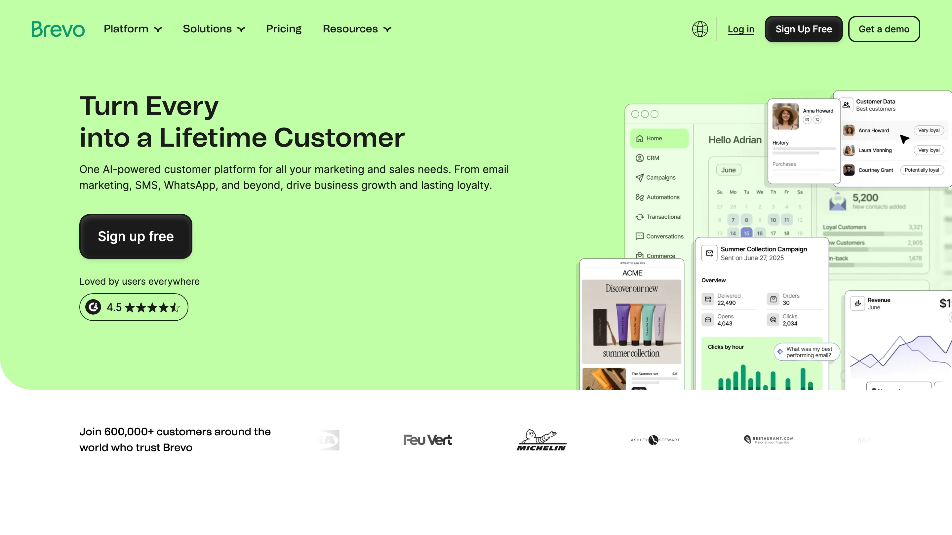Click Anna Howard's Very loyal tag
The image size is (952, 535).
click(x=929, y=130)
